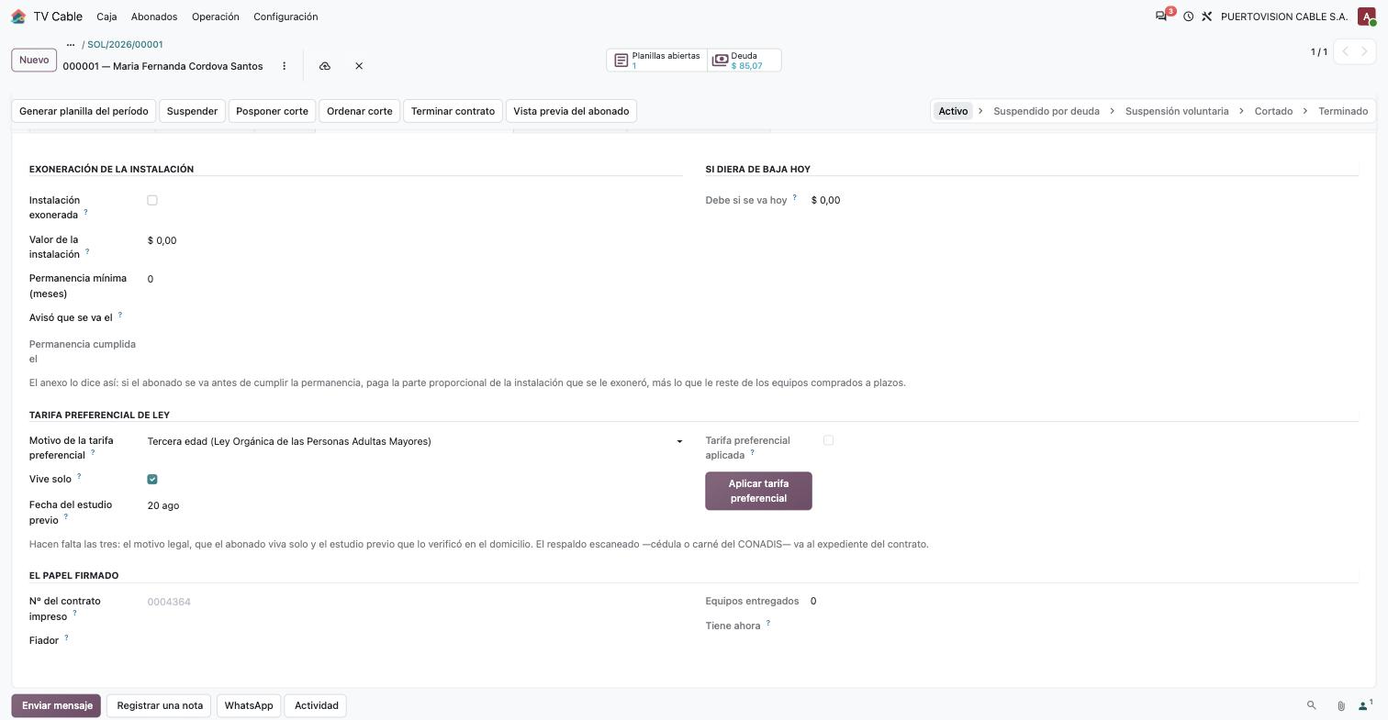Open the Deuda stat button
Screen dimensions: 1388x720
coord(744,61)
